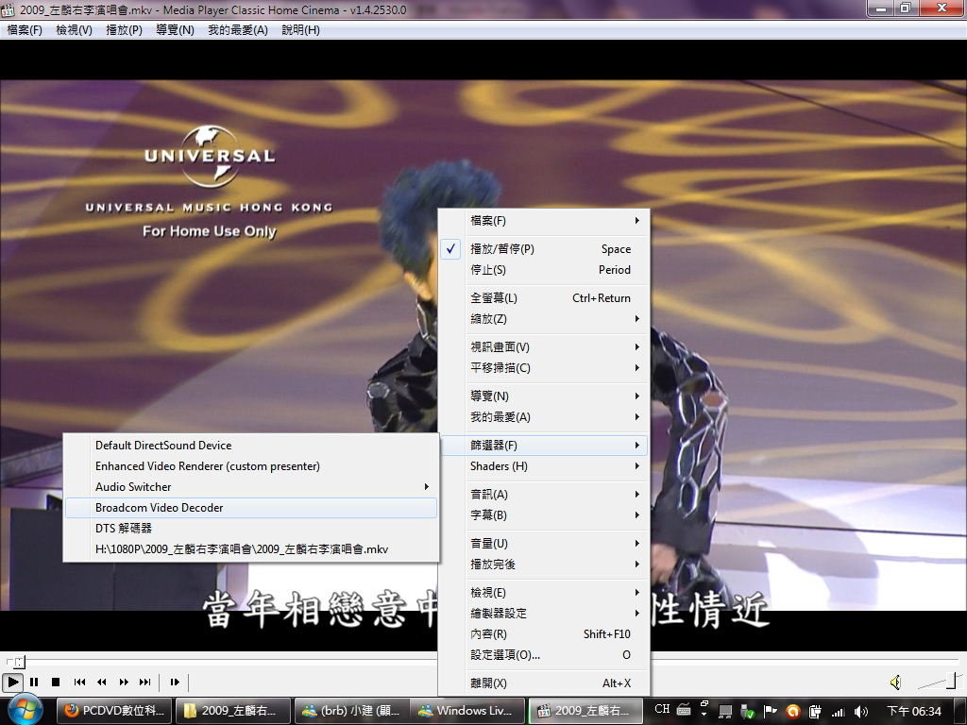Expand the 音訊(A) audio submenu
The image size is (967, 725).
coord(544,495)
